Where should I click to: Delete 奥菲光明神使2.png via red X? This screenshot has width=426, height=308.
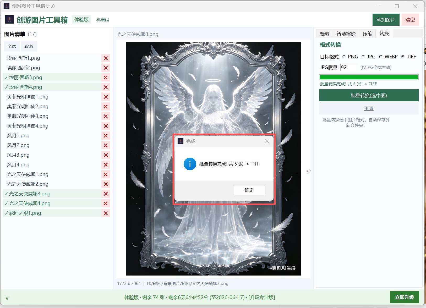pyautogui.click(x=106, y=107)
